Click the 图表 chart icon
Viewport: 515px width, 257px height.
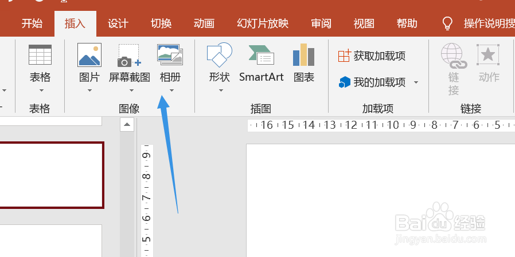(304, 55)
